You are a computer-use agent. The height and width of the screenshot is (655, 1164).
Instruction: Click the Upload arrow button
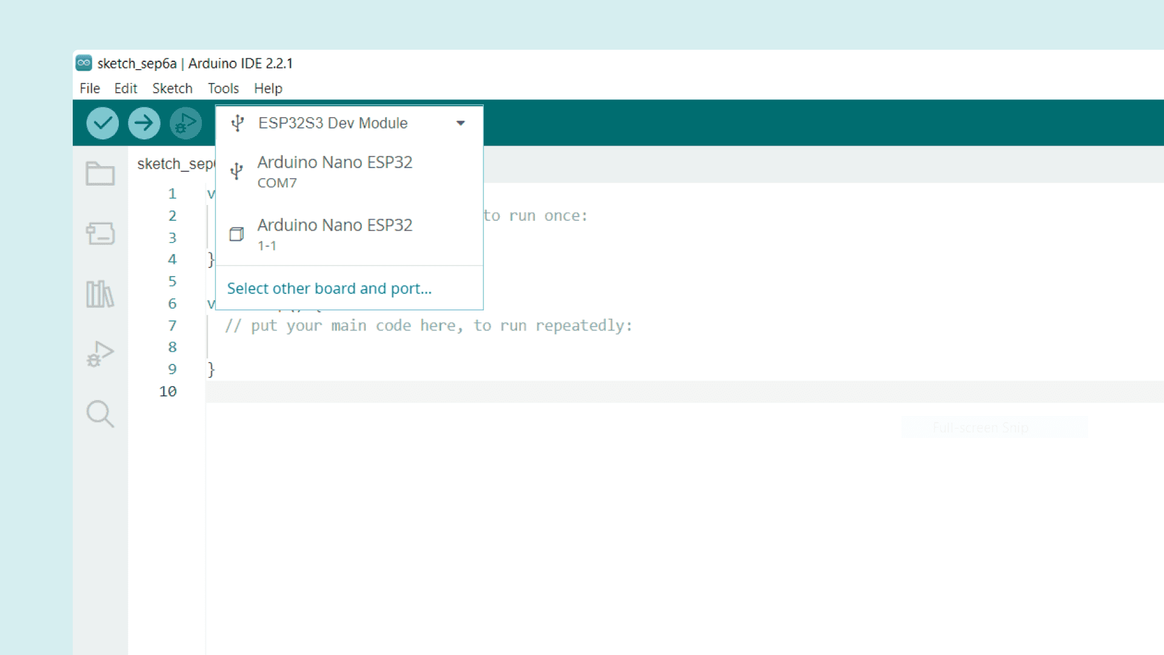click(144, 123)
